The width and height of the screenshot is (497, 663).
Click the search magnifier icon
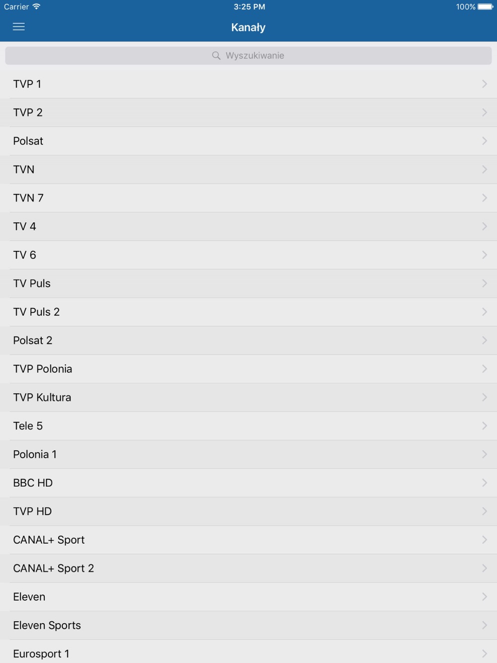click(216, 56)
